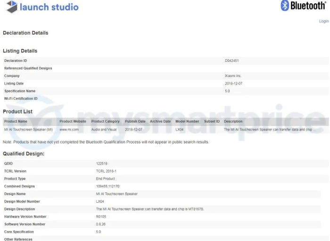Click the Product List heading
The height and width of the screenshot is (241, 330).
pos(18,112)
